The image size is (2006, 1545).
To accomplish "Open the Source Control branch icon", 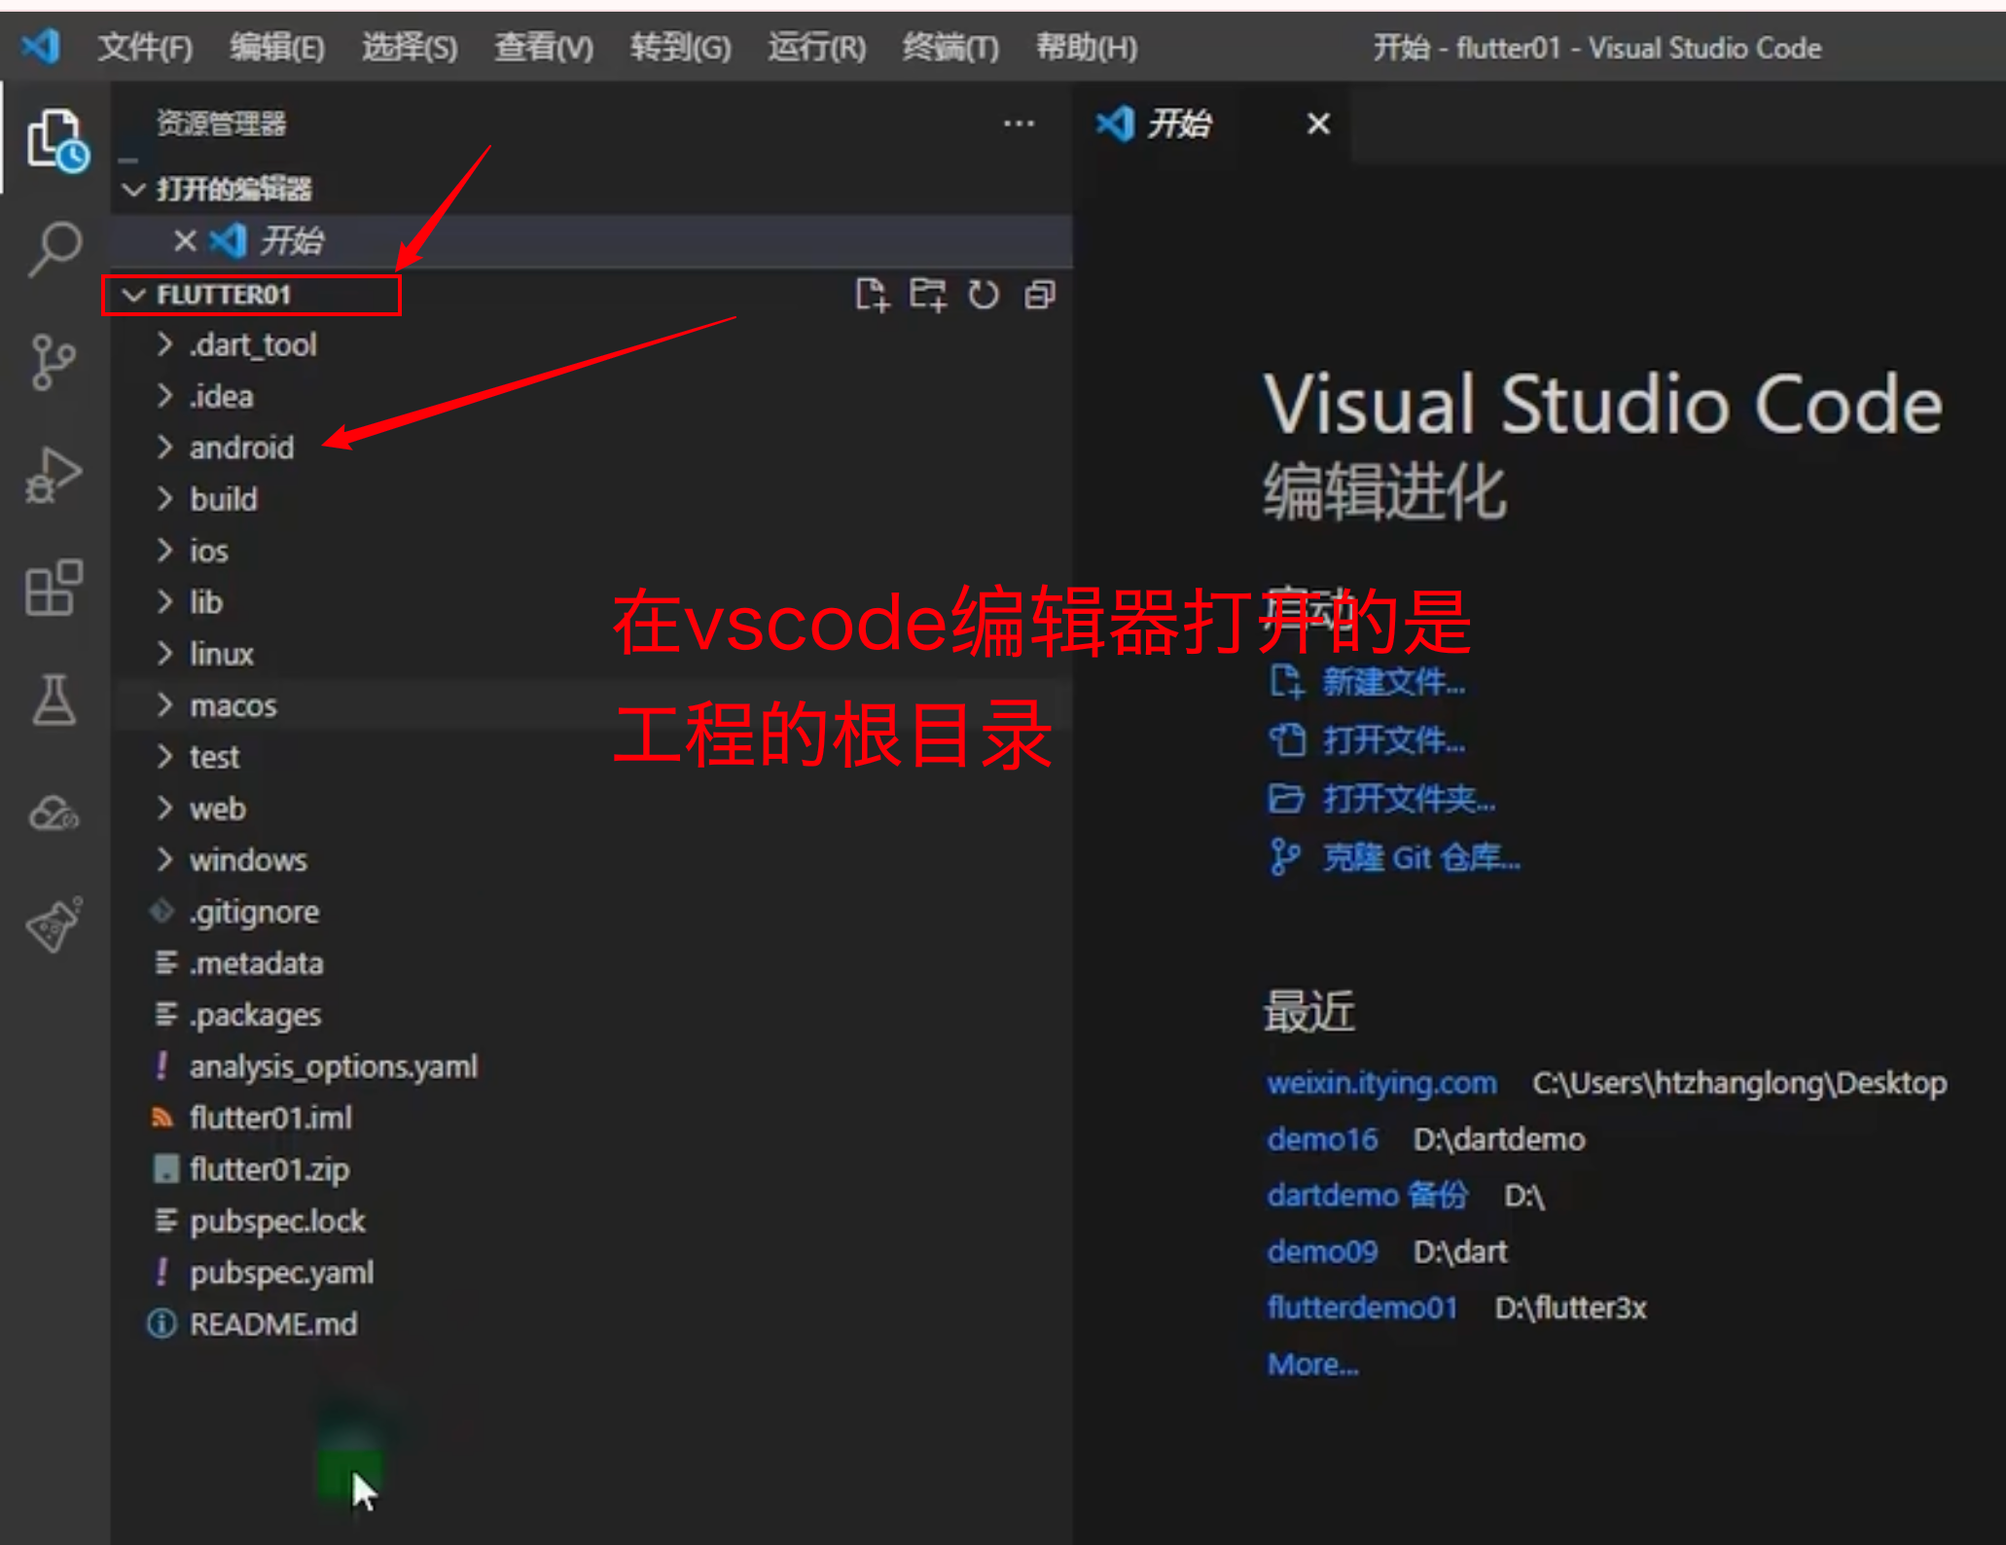I will pos(53,362).
